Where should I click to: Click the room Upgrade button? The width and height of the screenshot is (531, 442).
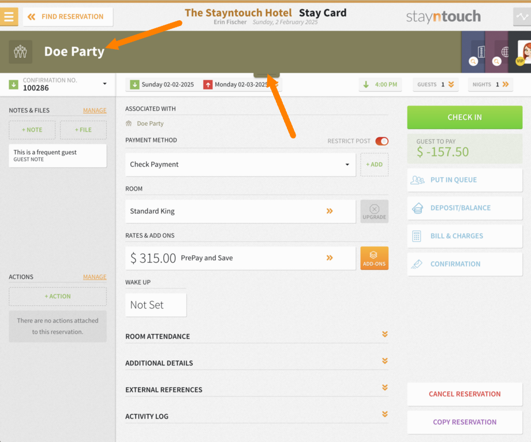pyautogui.click(x=374, y=211)
